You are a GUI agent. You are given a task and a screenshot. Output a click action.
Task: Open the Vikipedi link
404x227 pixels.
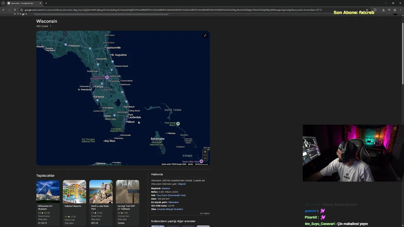181,184
